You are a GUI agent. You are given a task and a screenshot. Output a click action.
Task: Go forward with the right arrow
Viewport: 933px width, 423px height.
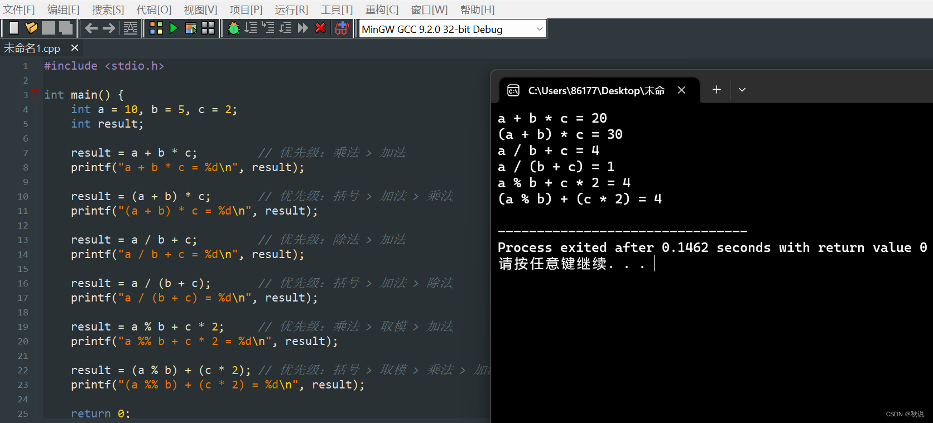pyautogui.click(x=109, y=28)
